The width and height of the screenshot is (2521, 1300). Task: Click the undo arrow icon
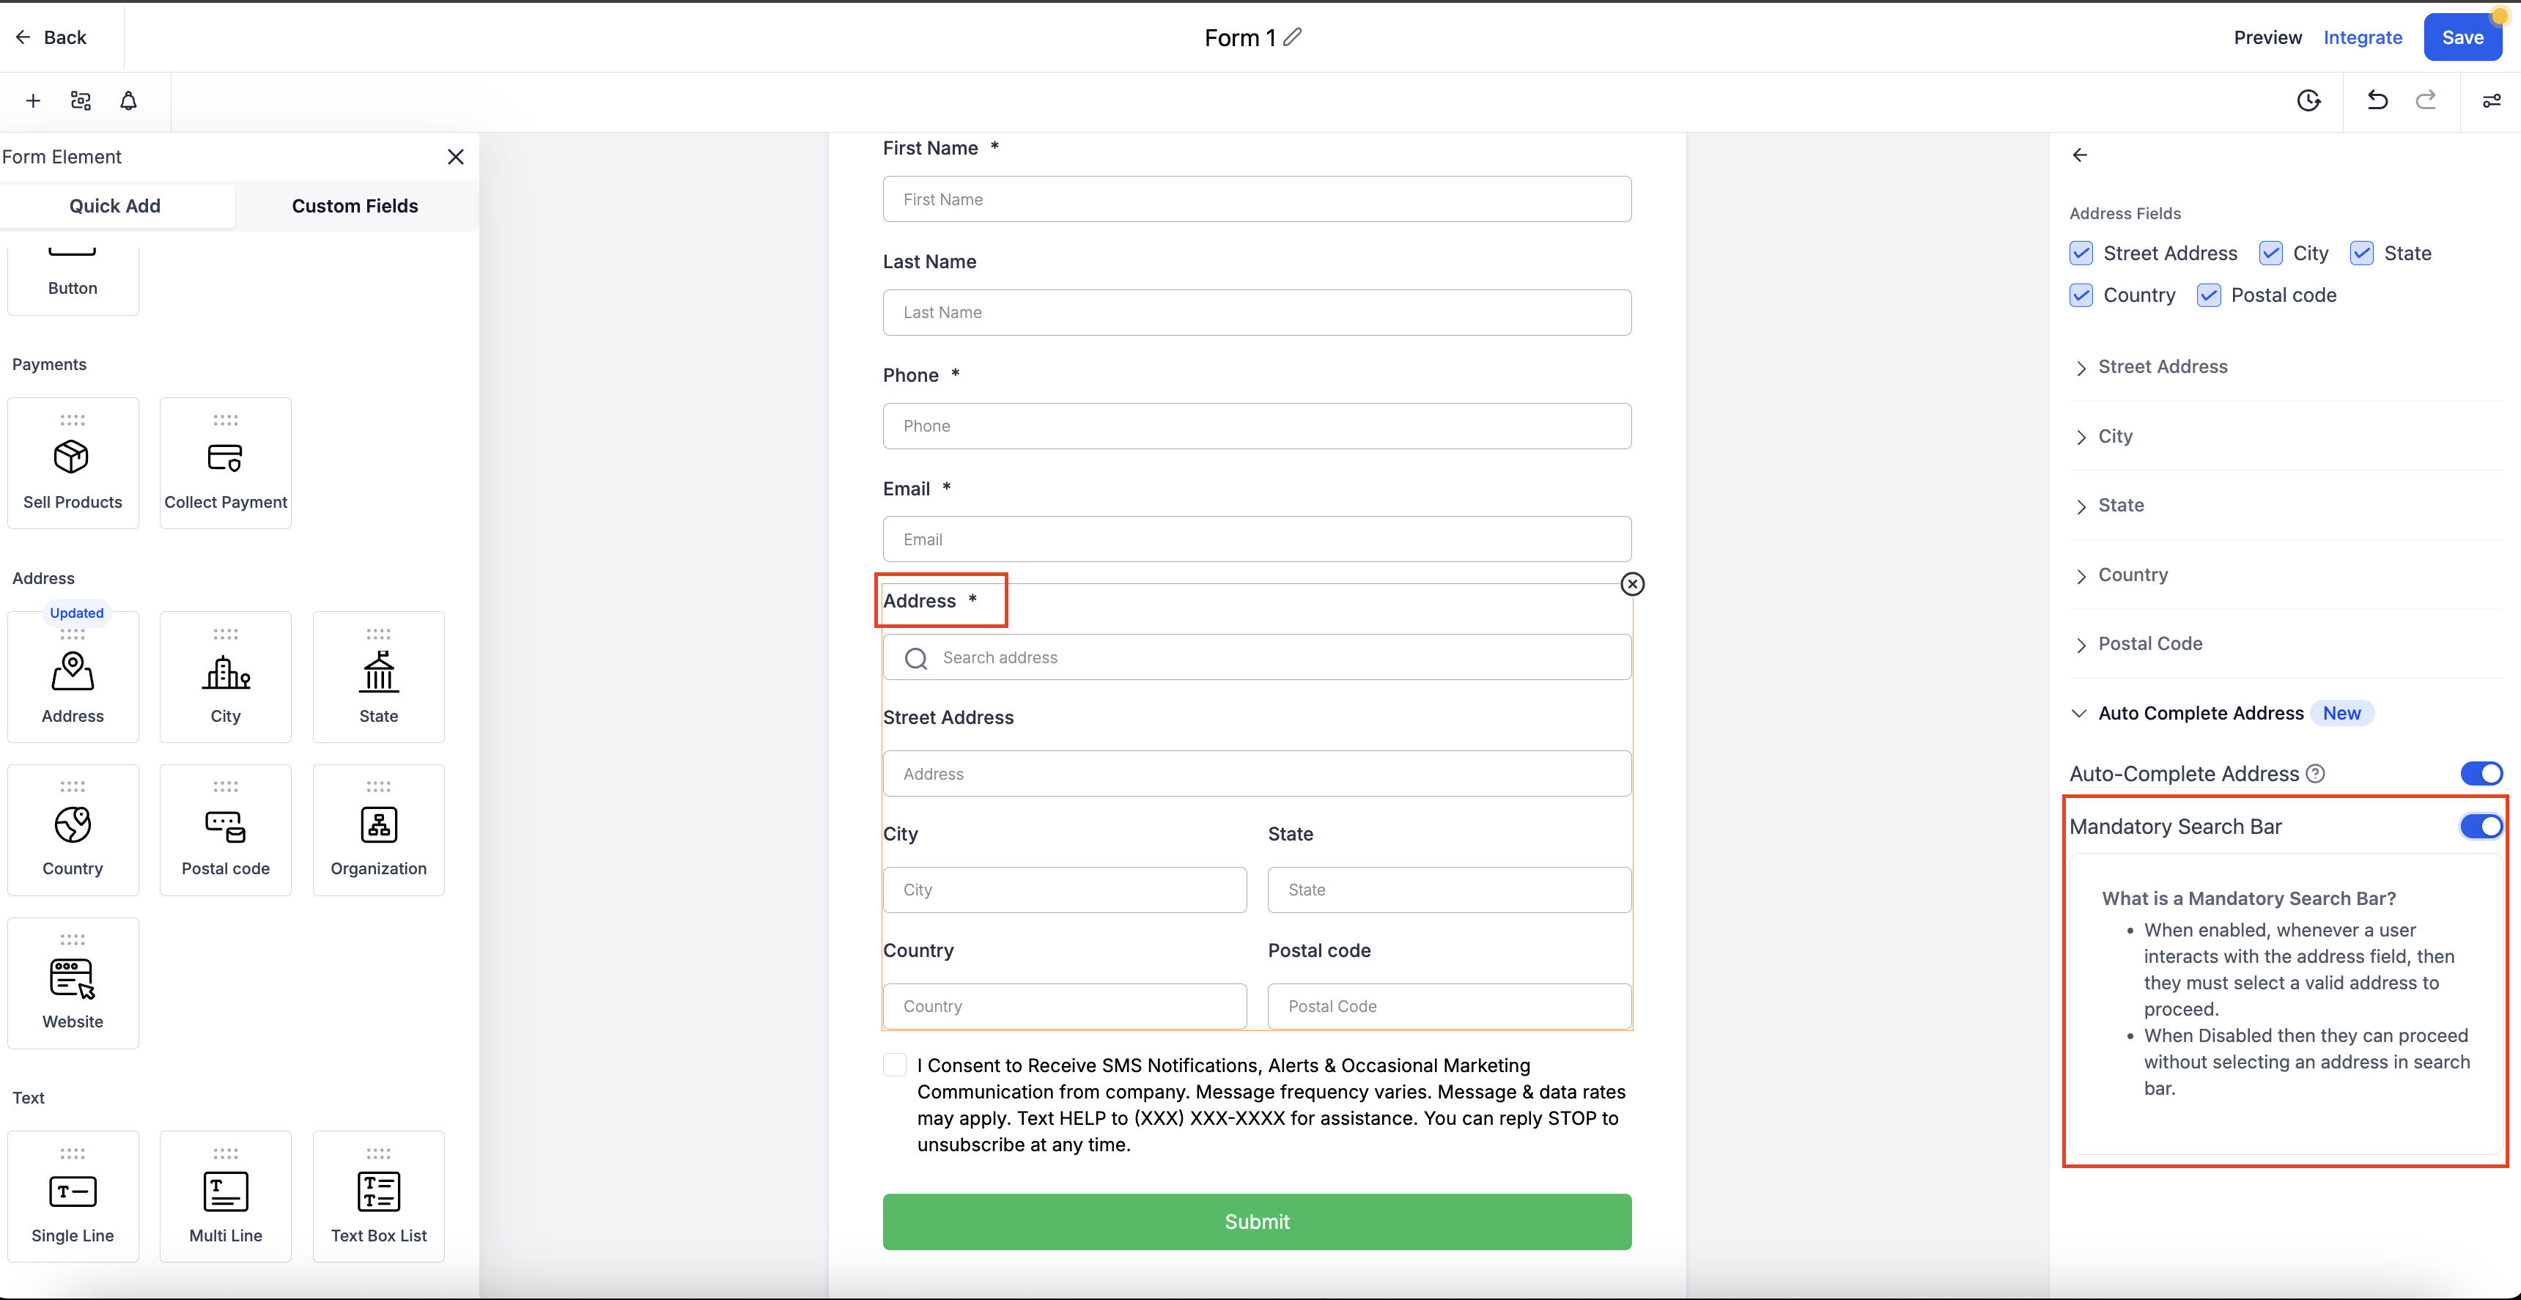[x=2377, y=101]
